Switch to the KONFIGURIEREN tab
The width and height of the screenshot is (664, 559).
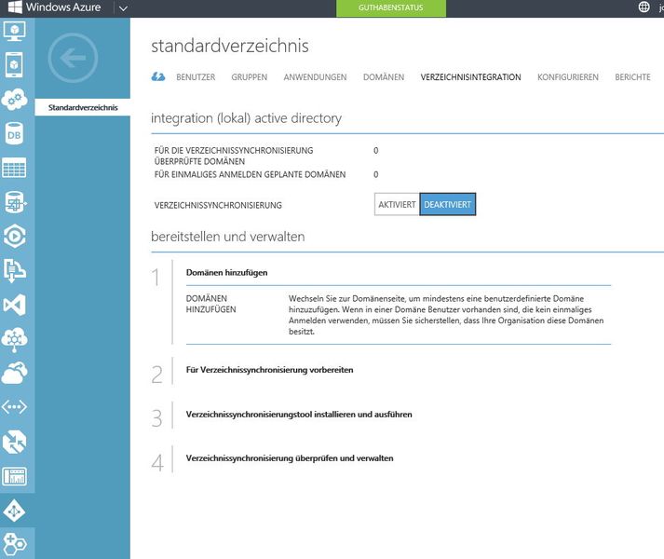coord(568,77)
